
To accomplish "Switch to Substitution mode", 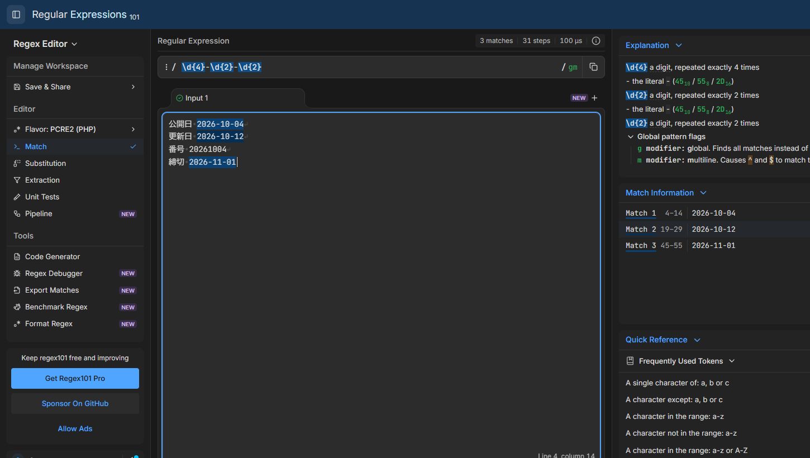I will [75, 164].
